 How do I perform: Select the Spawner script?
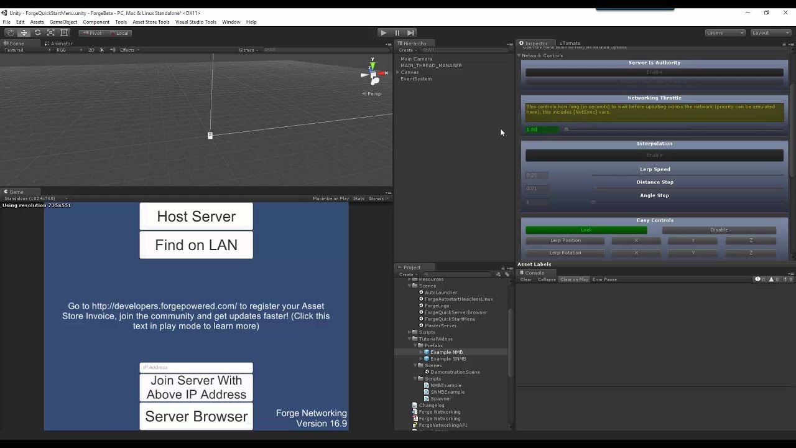[438, 399]
